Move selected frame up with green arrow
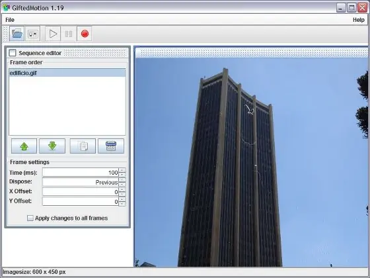Viewport: 370px width, 278px height. tap(24, 146)
